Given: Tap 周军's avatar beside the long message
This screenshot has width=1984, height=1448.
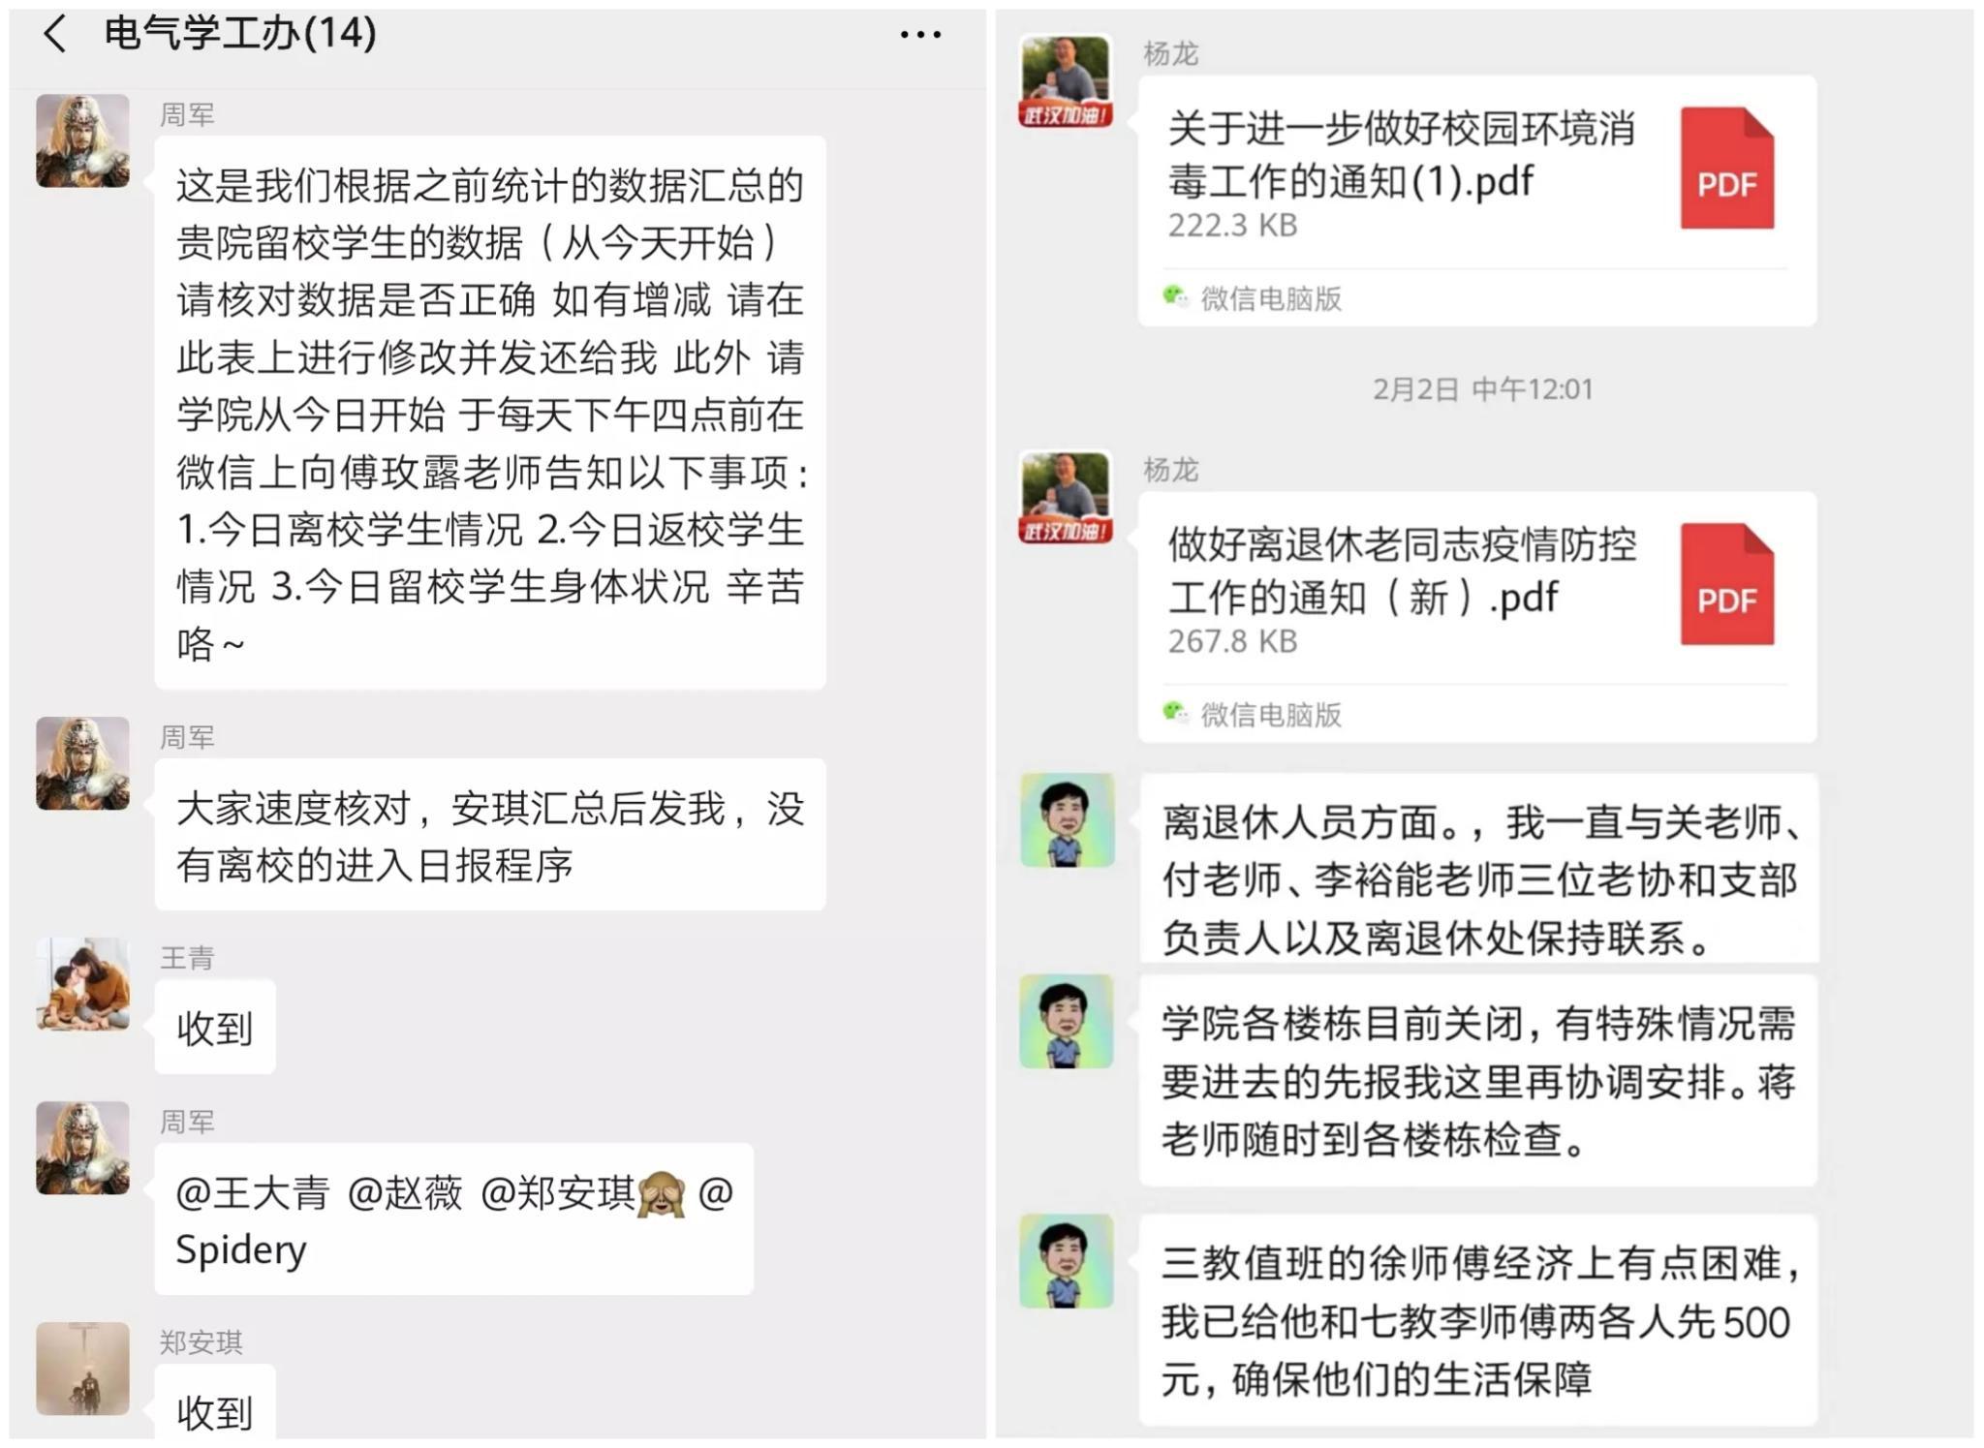Looking at the screenshot, I should point(82,140).
